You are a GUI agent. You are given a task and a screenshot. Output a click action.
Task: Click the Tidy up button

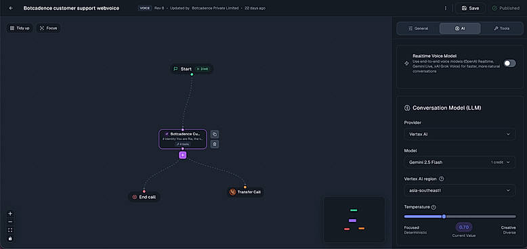pos(20,28)
